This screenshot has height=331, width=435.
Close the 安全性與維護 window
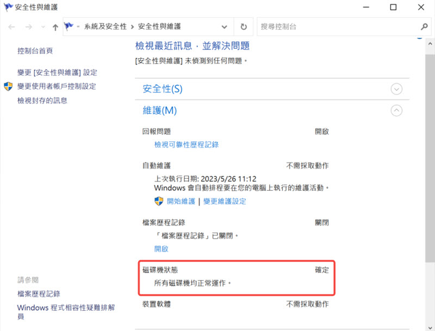click(421, 7)
